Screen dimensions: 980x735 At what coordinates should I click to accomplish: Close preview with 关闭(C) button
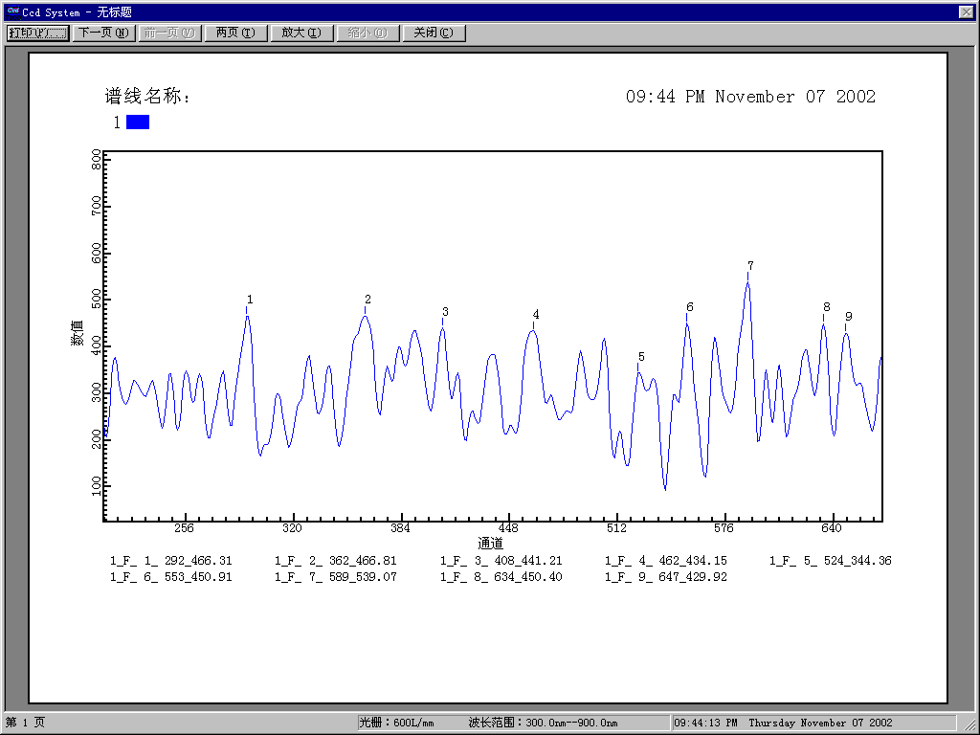pos(434,33)
